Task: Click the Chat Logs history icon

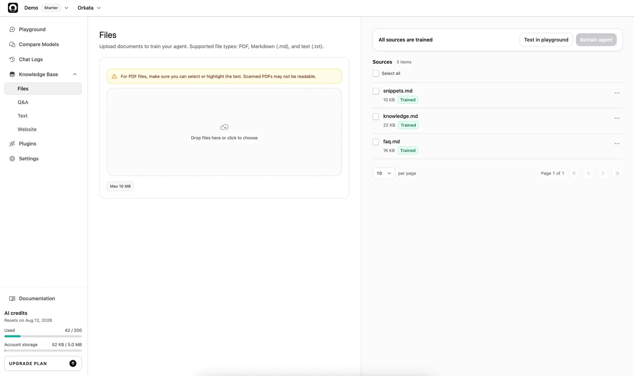Action: [12, 59]
